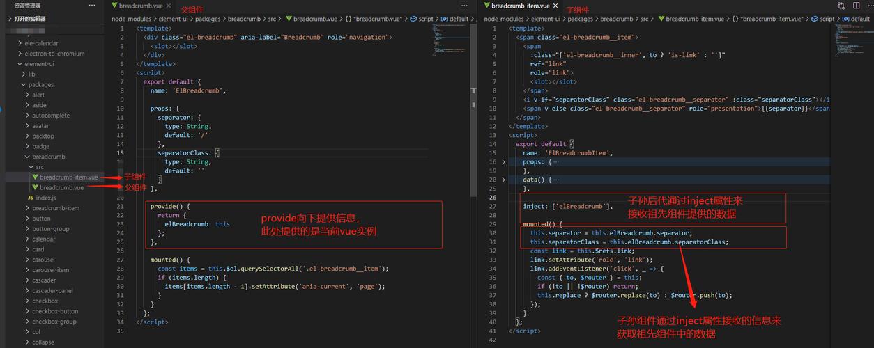The height and width of the screenshot is (348, 874).
Task: Open source control changes icon in editor toolbar
Action: pyautogui.click(x=841, y=6)
